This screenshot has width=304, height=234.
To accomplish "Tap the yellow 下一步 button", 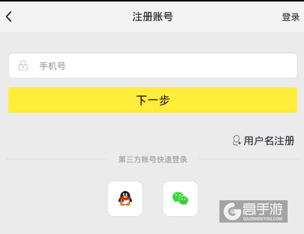I will (x=153, y=100).
